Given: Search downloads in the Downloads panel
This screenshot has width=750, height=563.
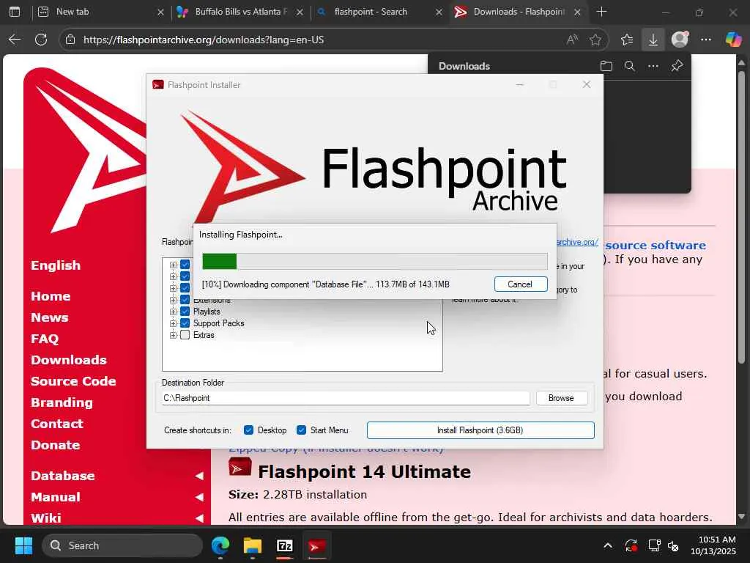Looking at the screenshot, I should click(x=630, y=66).
